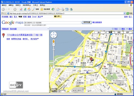
Task: Click the red A marker in results panel
Action: 3,35
